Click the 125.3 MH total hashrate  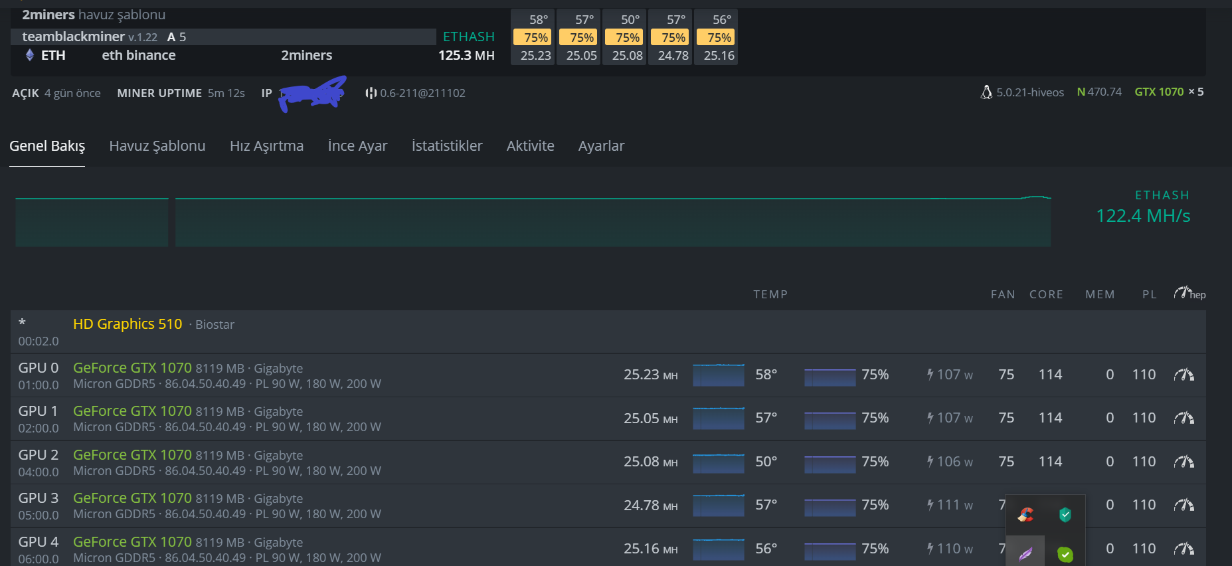[x=466, y=55]
